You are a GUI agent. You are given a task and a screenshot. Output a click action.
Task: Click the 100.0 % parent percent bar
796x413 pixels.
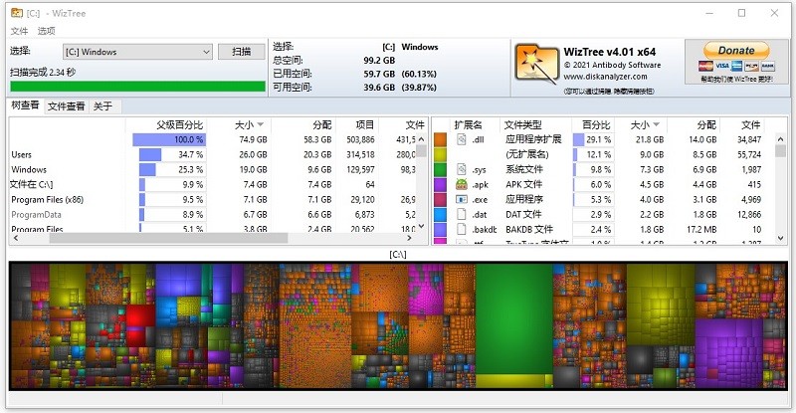[169, 139]
